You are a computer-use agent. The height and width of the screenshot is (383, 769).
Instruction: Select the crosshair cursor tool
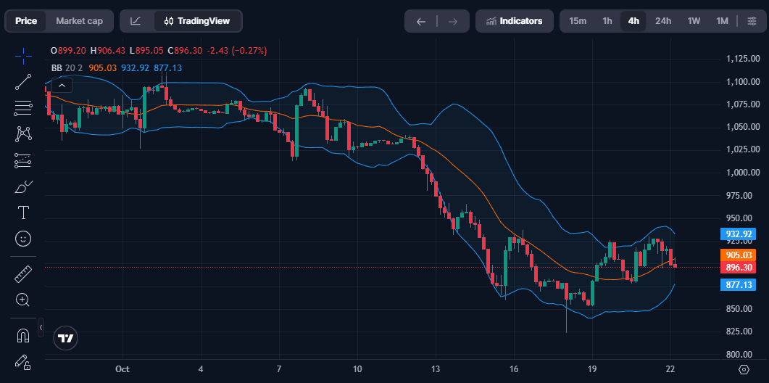(23, 56)
